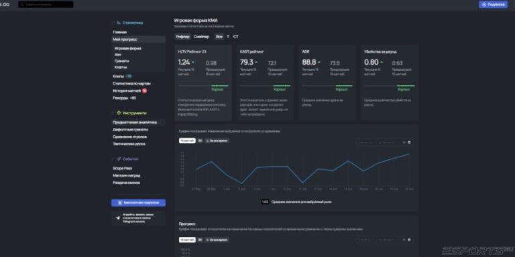Click the 79.3 KAST value

247,62
